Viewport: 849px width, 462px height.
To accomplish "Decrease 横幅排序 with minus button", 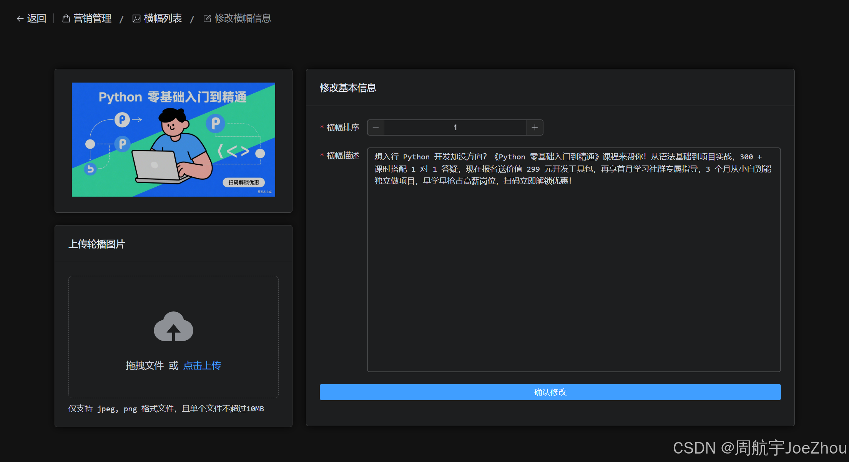I will point(376,128).
